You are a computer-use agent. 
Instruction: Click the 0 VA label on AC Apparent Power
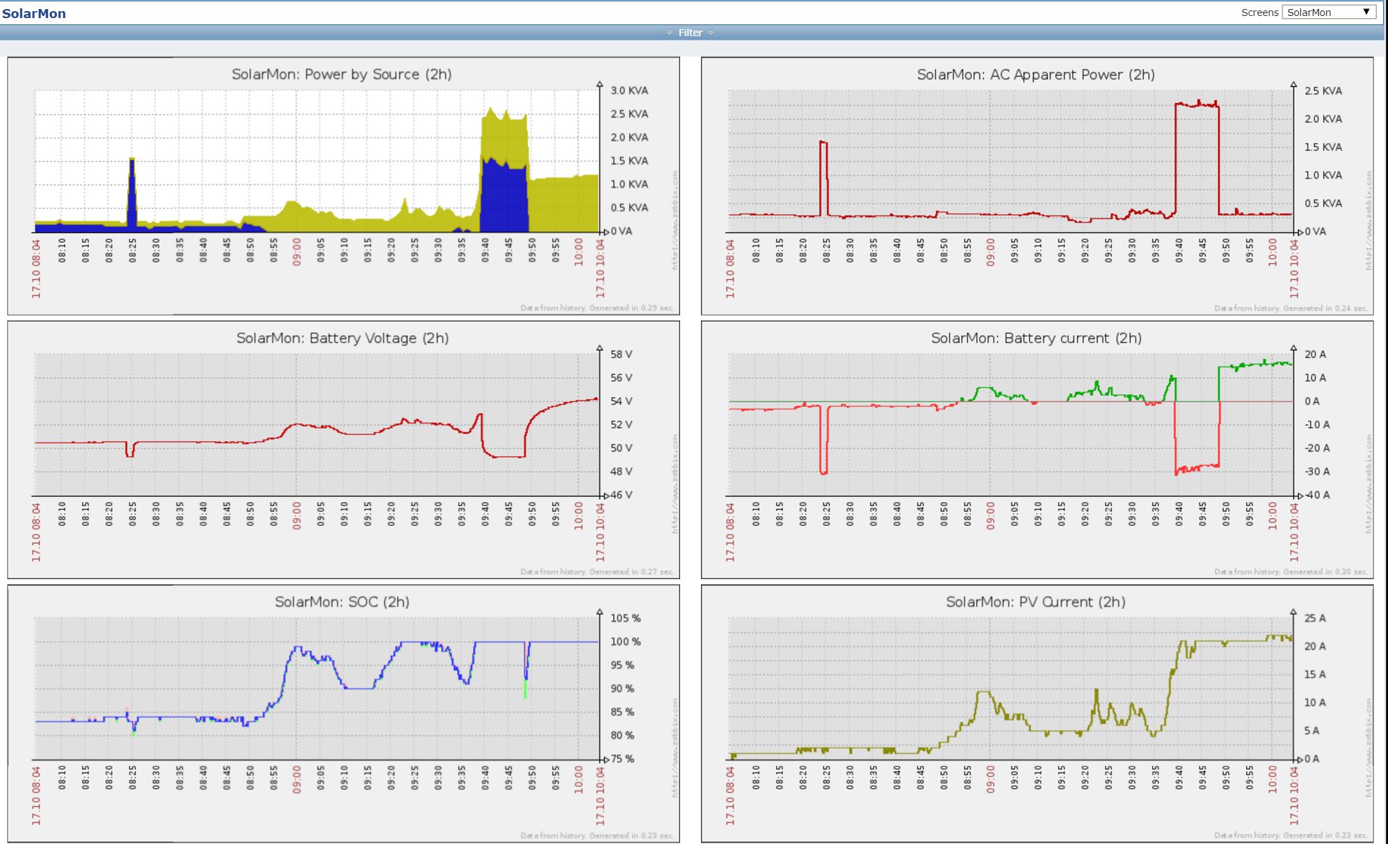pos(1314,232)
